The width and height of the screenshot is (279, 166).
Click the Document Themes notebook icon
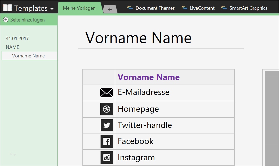[x=130, y=8]
